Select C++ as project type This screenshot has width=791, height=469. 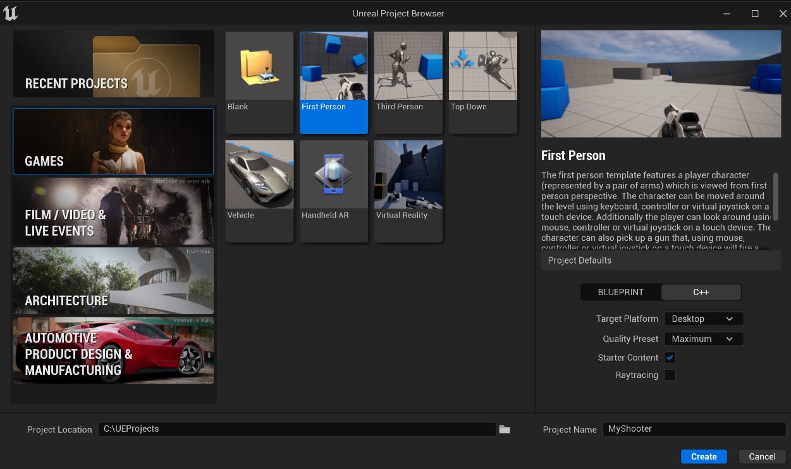tap(701, 292)
